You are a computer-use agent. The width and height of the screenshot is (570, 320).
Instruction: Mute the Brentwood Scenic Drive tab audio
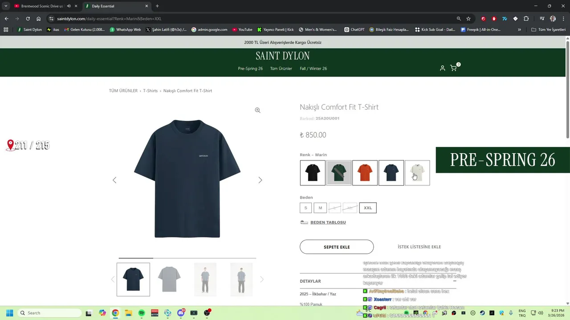click(69, 6)
